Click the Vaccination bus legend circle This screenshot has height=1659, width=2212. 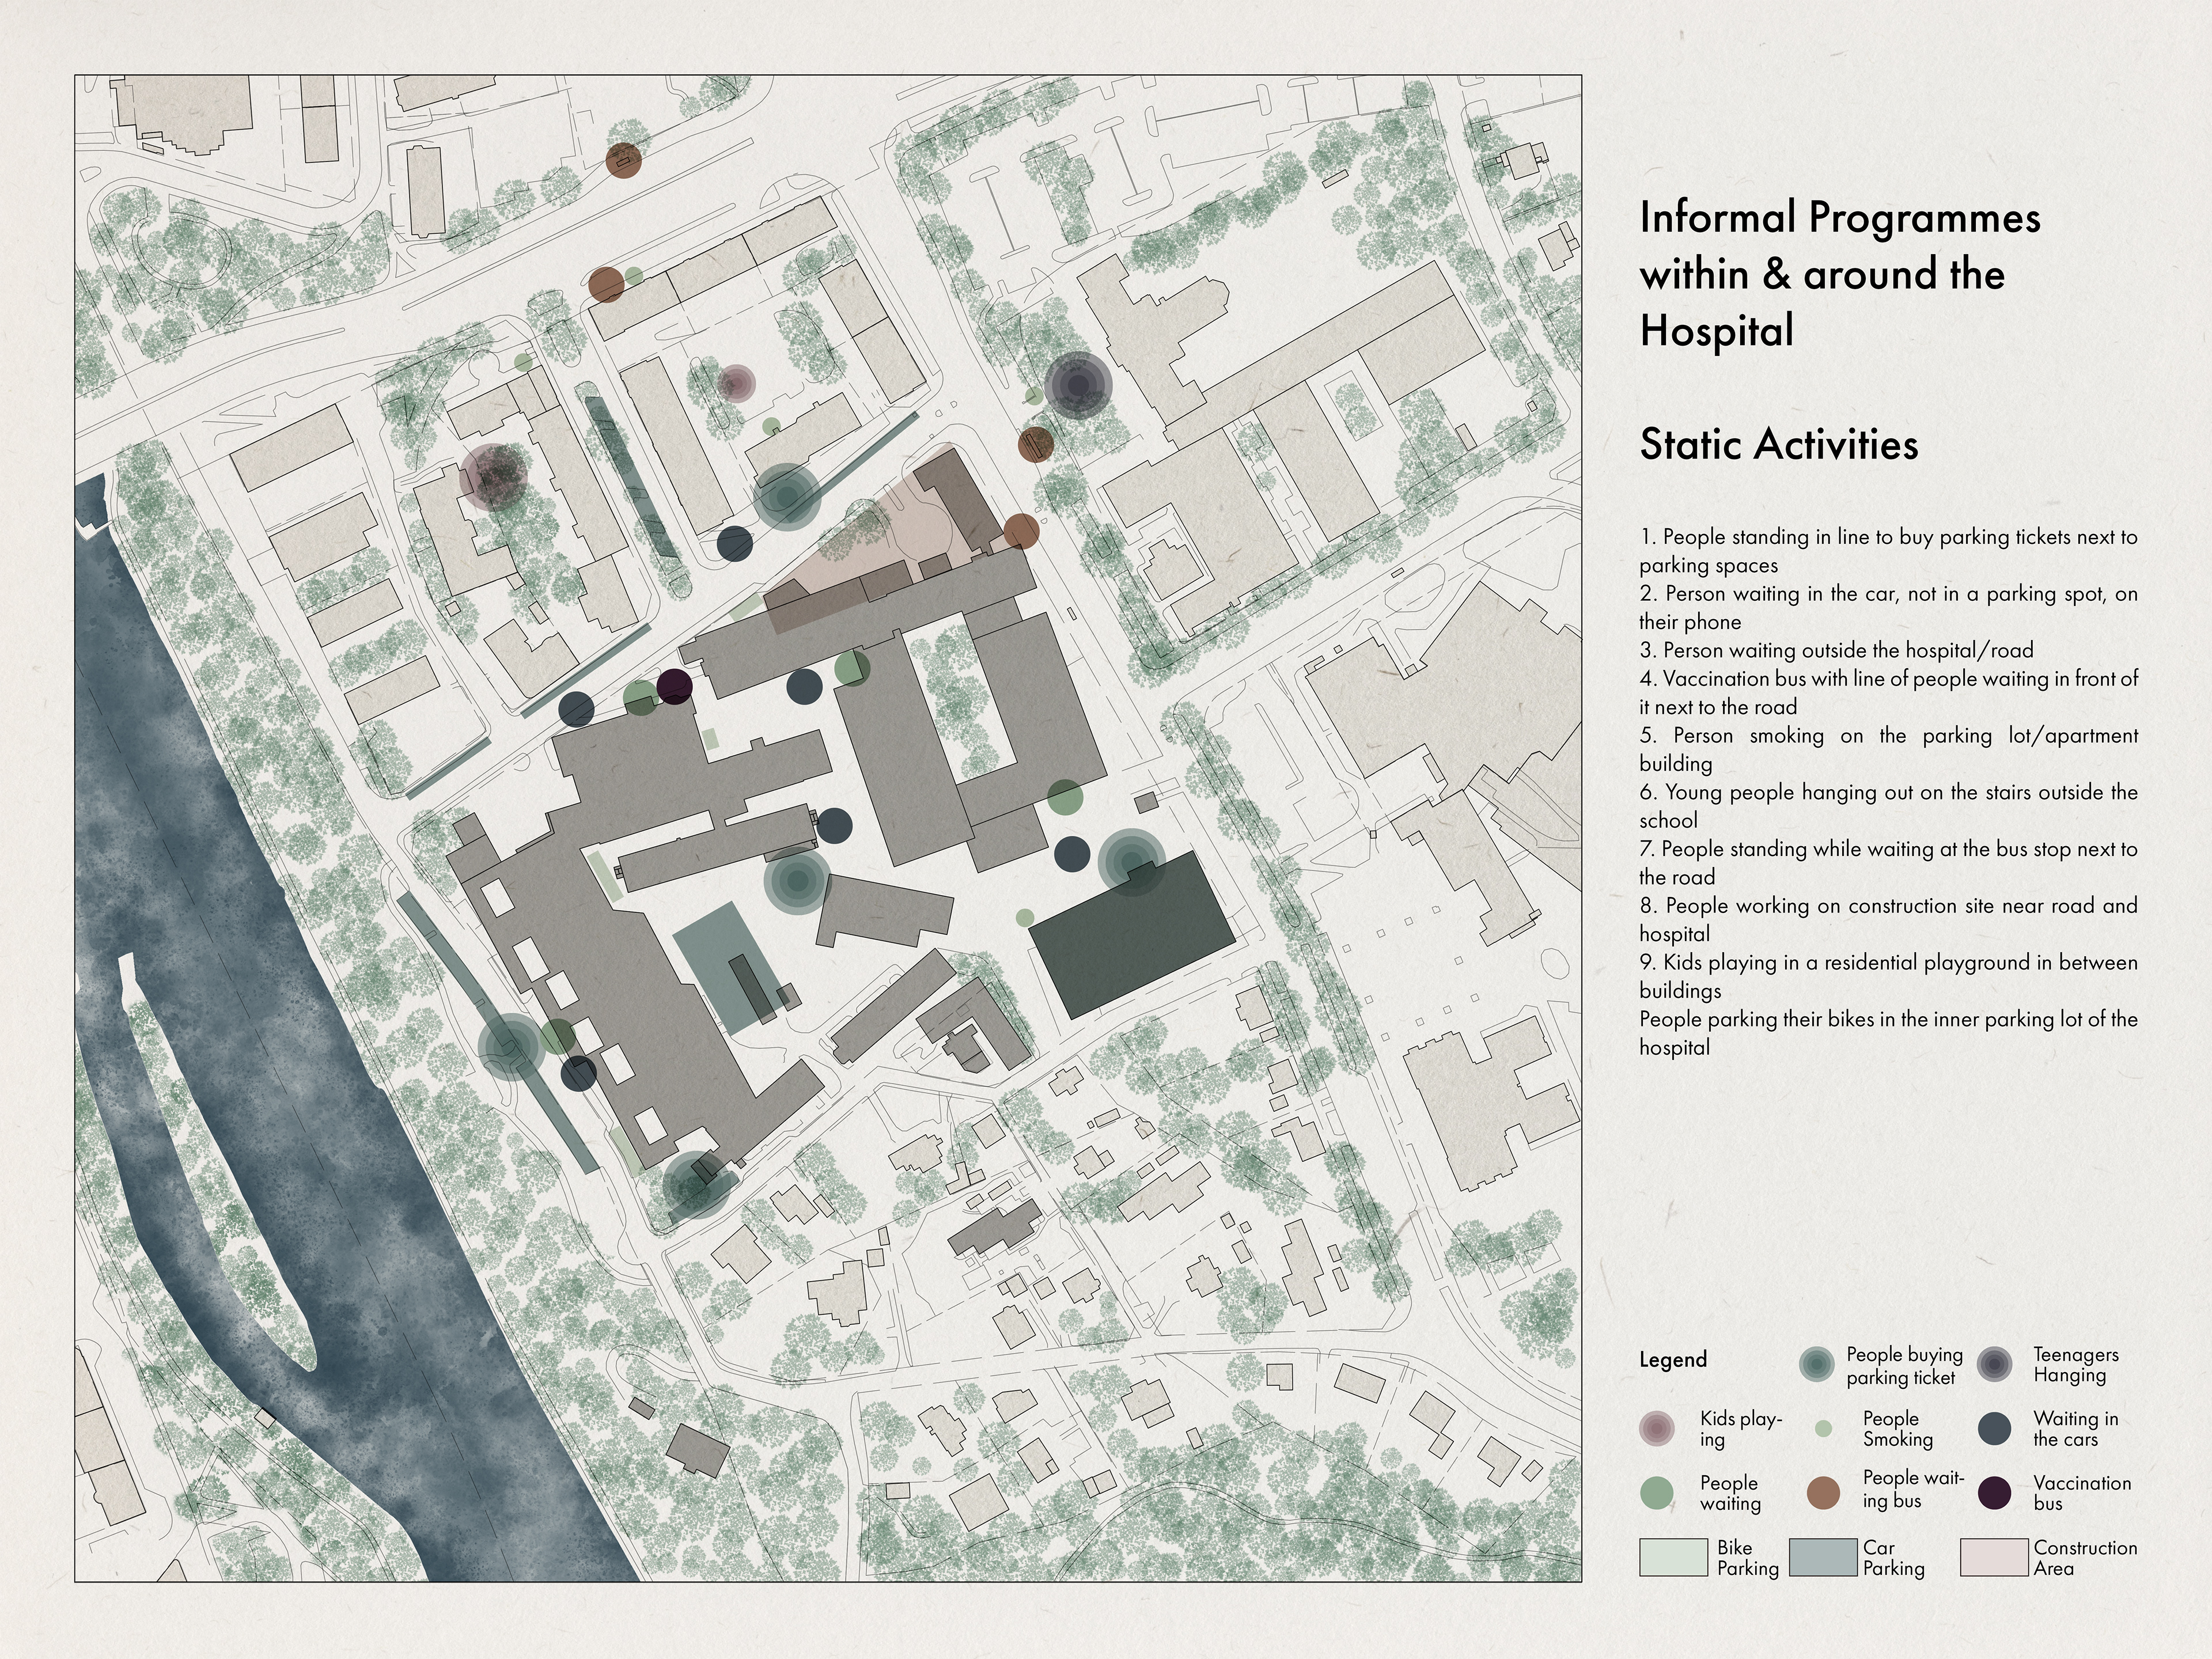click(1994, 1493)
